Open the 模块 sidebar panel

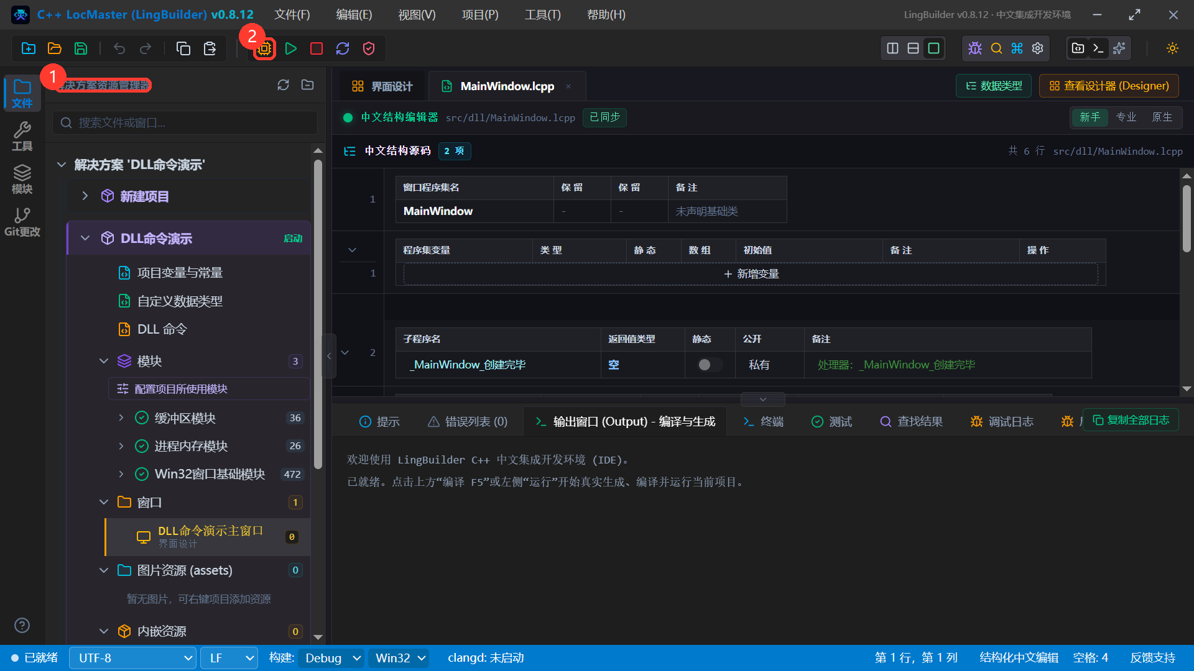pyautogui.click(x=22, y=179)
